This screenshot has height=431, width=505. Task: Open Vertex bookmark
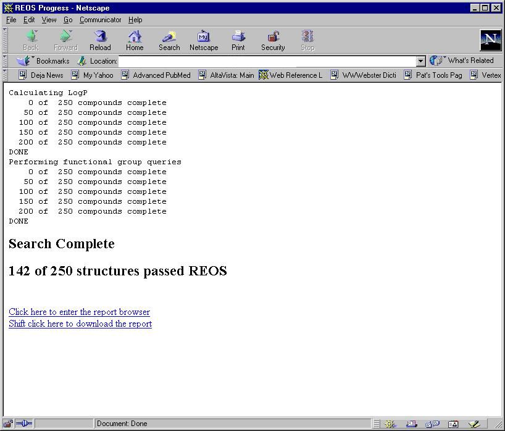(x=485, y=75)
